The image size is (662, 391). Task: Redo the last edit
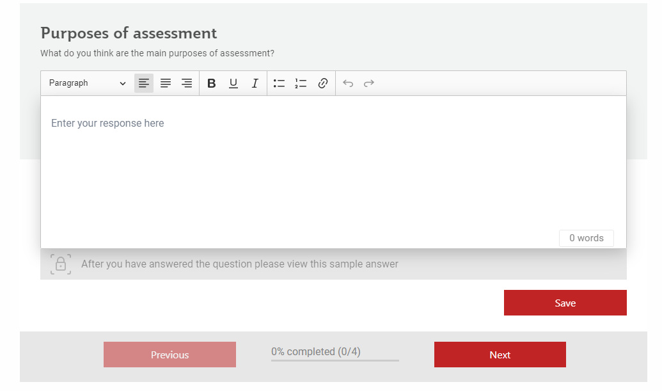369,83
